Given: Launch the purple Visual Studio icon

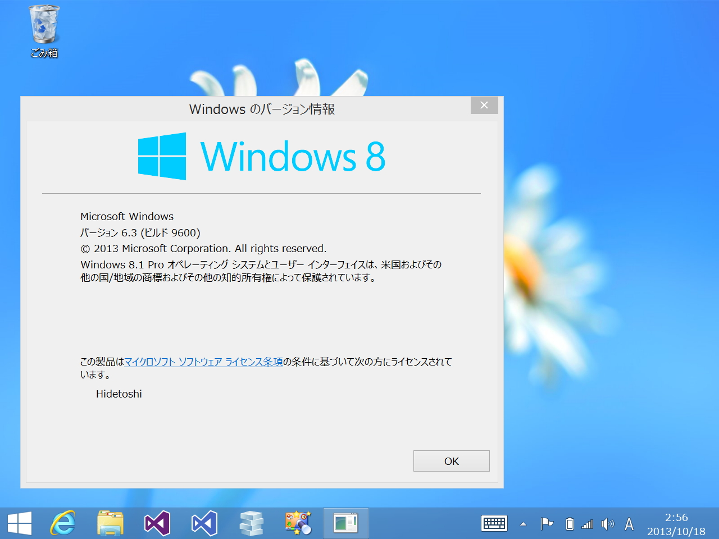Looking at the screenshot, I should pos(157,523).
